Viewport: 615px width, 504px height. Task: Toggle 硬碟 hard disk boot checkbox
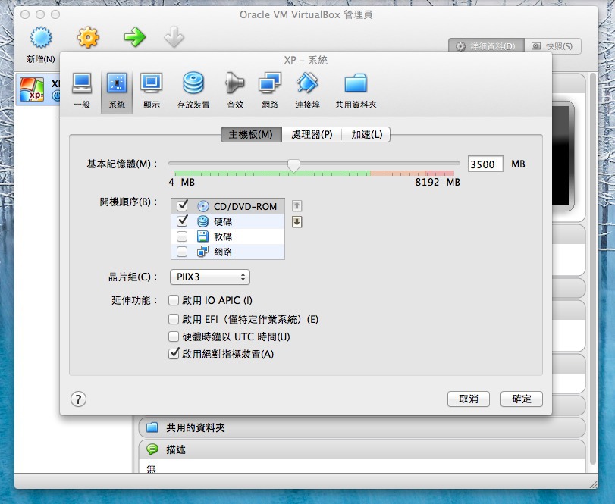(x=182, y=221)
